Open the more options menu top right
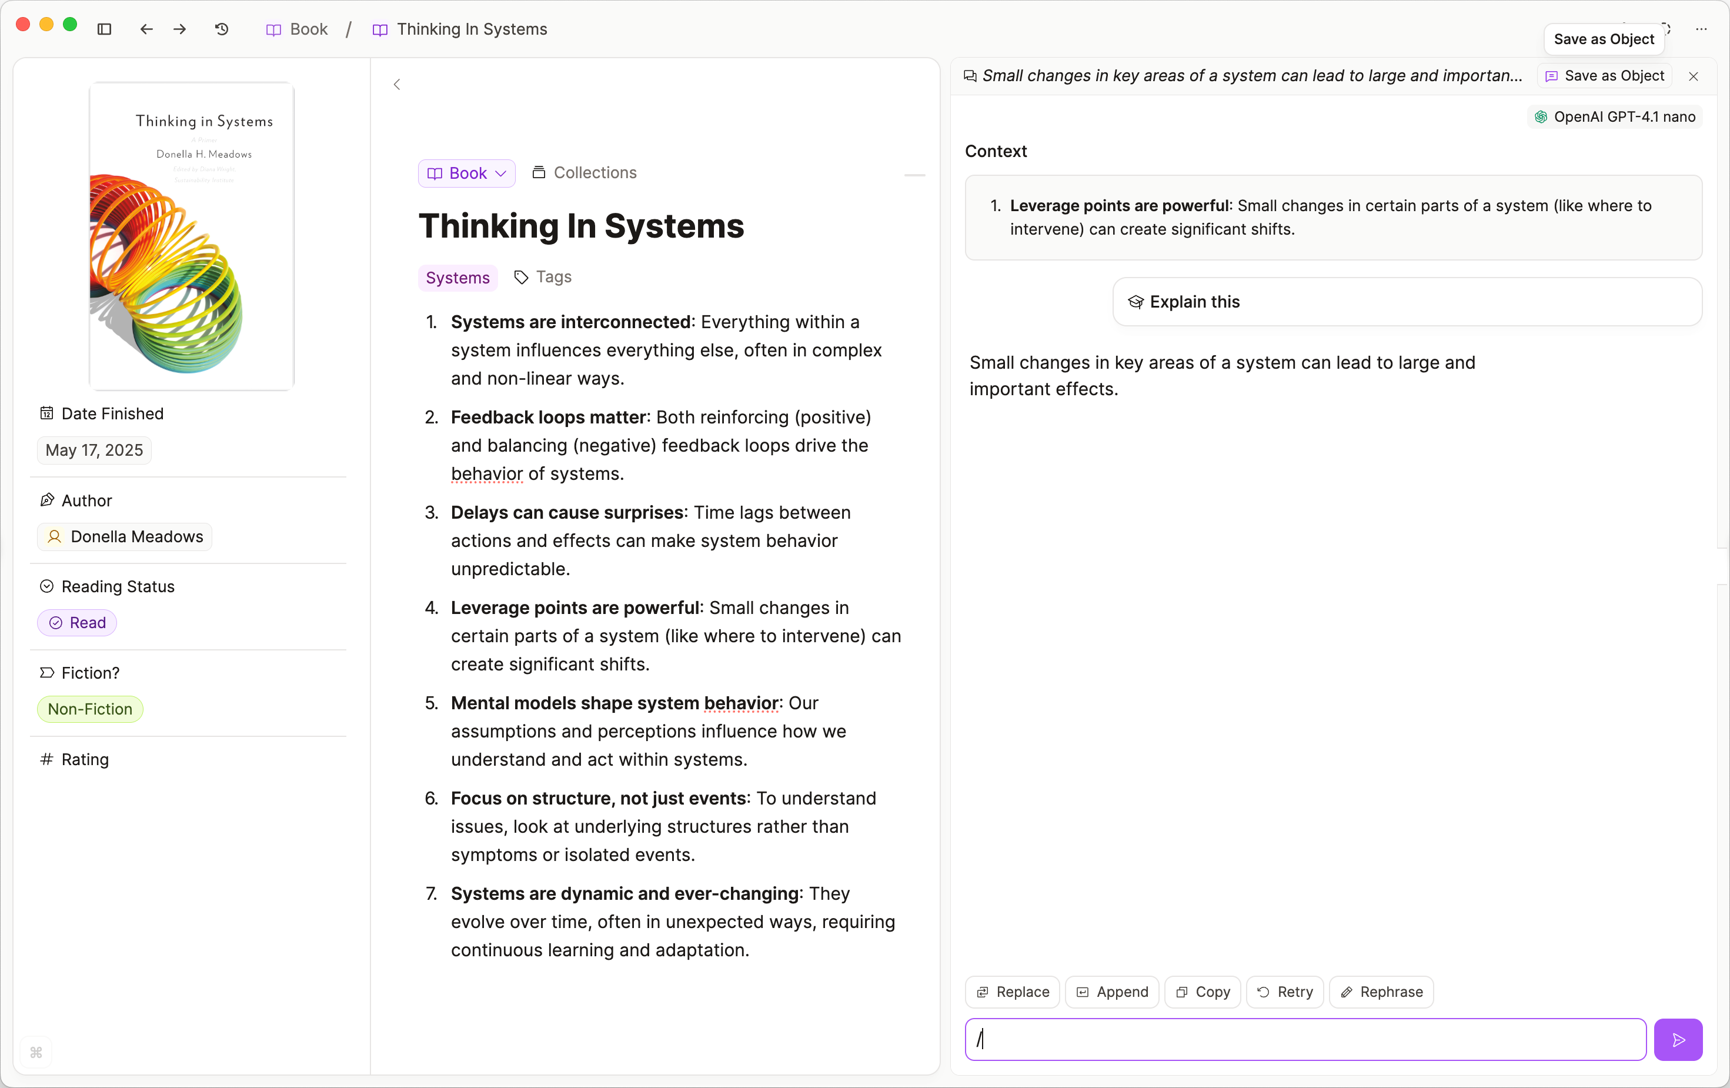This screenshot has height=1088, width=1730. pos(1701,29)
